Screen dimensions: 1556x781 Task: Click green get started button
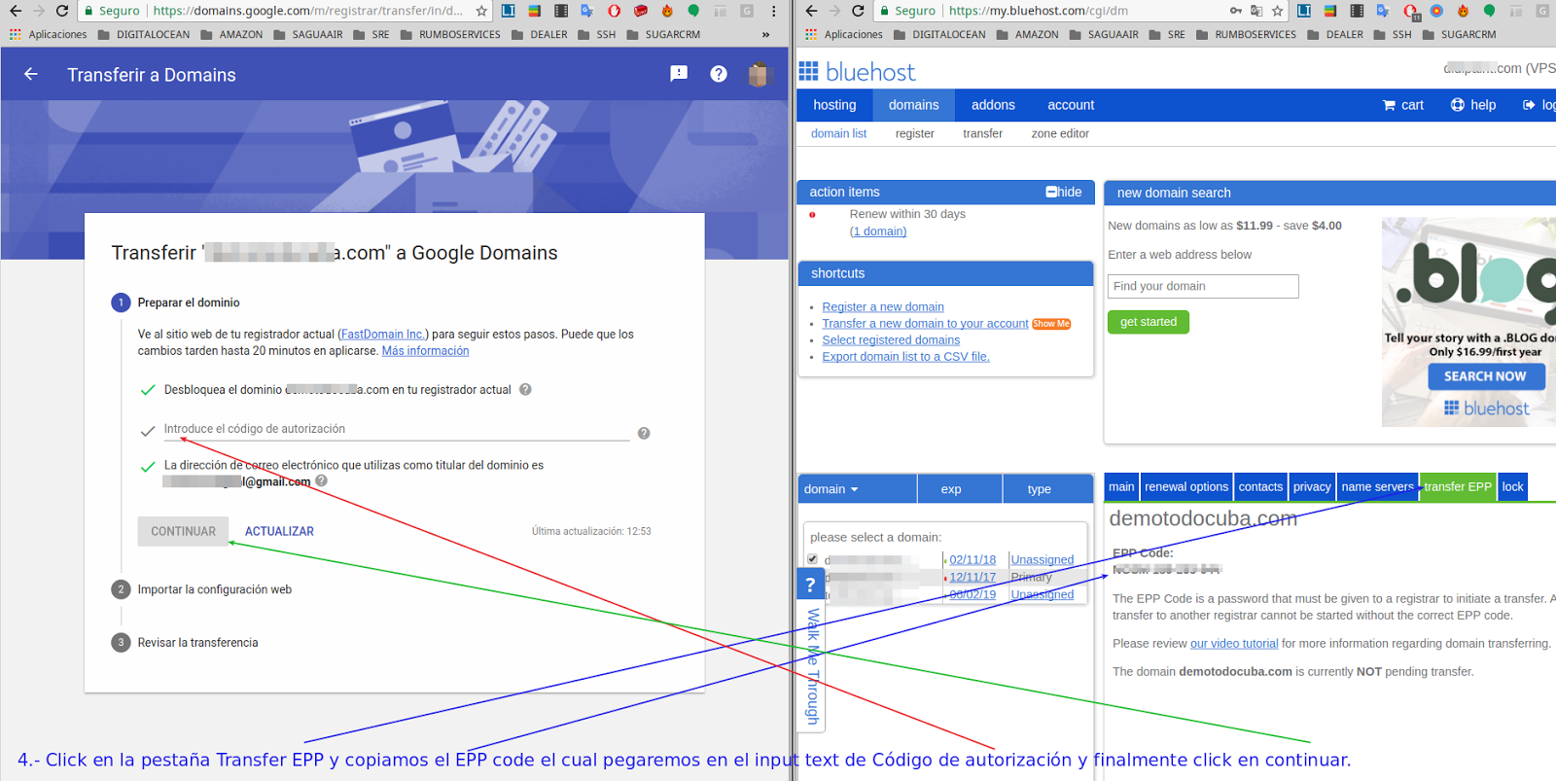[x=1148, y=322]
